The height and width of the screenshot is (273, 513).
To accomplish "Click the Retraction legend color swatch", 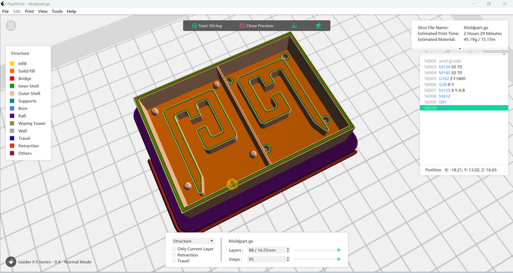I will pyautogui.click(x=12, y=146).
